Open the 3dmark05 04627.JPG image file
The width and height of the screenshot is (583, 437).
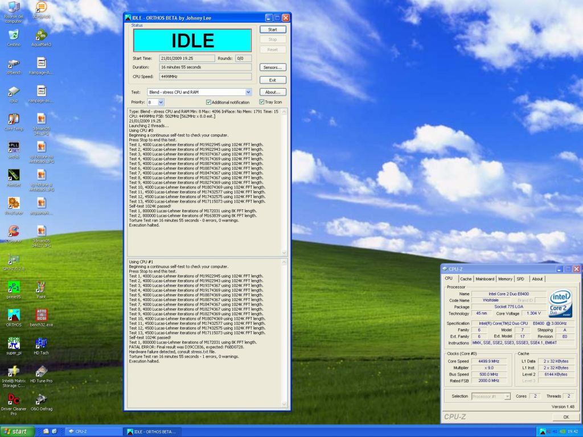(41, 237)
